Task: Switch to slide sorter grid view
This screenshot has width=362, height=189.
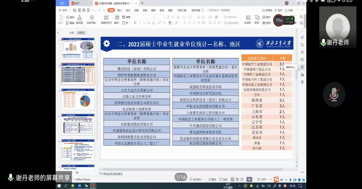Action: [237, 179]
